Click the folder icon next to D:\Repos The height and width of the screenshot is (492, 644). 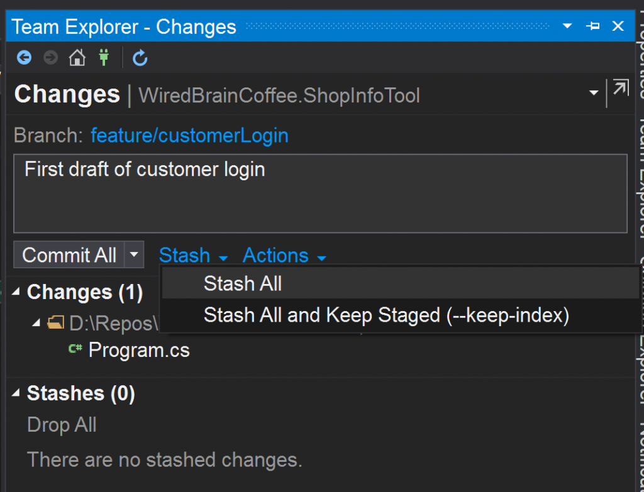coord(55,323)
